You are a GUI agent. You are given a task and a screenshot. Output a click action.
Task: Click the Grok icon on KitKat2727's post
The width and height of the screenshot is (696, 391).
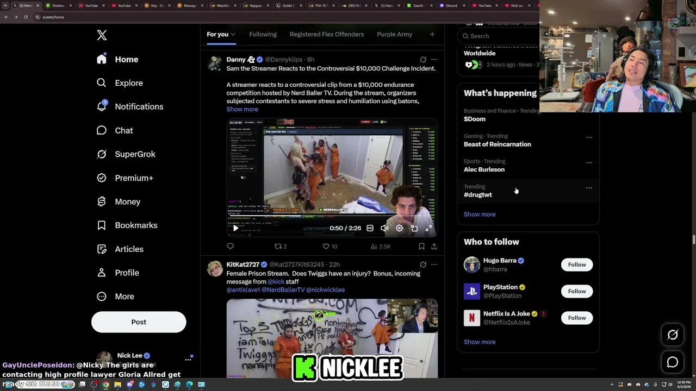423,264
